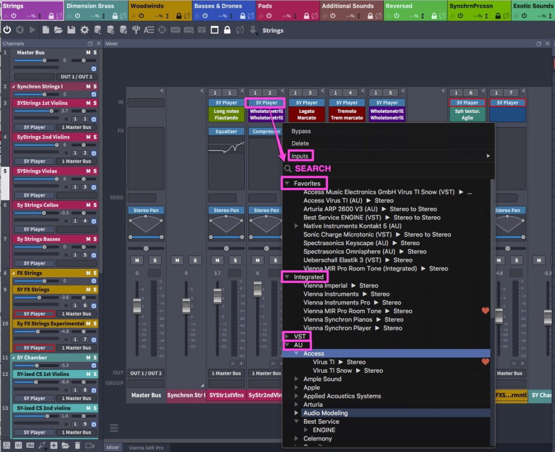Expand the Arturia vendor folder

(296, 404)
